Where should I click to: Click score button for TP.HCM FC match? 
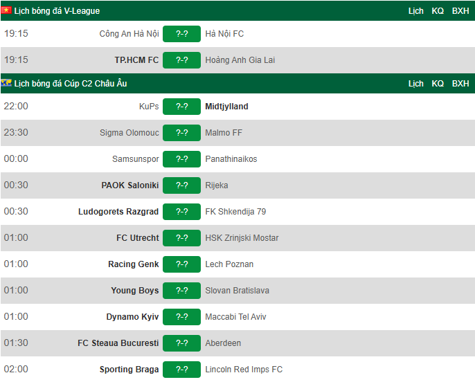181,60
